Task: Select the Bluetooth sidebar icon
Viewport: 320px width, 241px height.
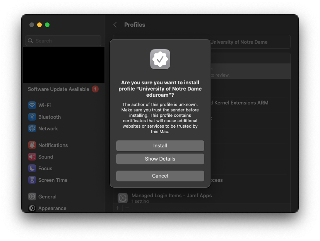Action: click(x=32, y=117)
